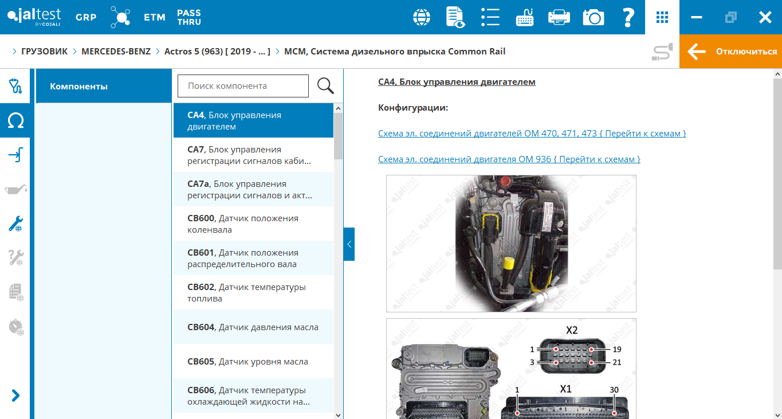The width and height of the screenshot is (782, 419).
Task: Click the MCM Common Rail breadcrumb
Action: pyautogui.click(x=395, y=52)
